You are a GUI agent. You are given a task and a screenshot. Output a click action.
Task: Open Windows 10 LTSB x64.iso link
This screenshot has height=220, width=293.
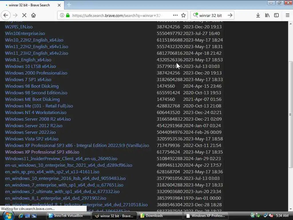[30, 66]
